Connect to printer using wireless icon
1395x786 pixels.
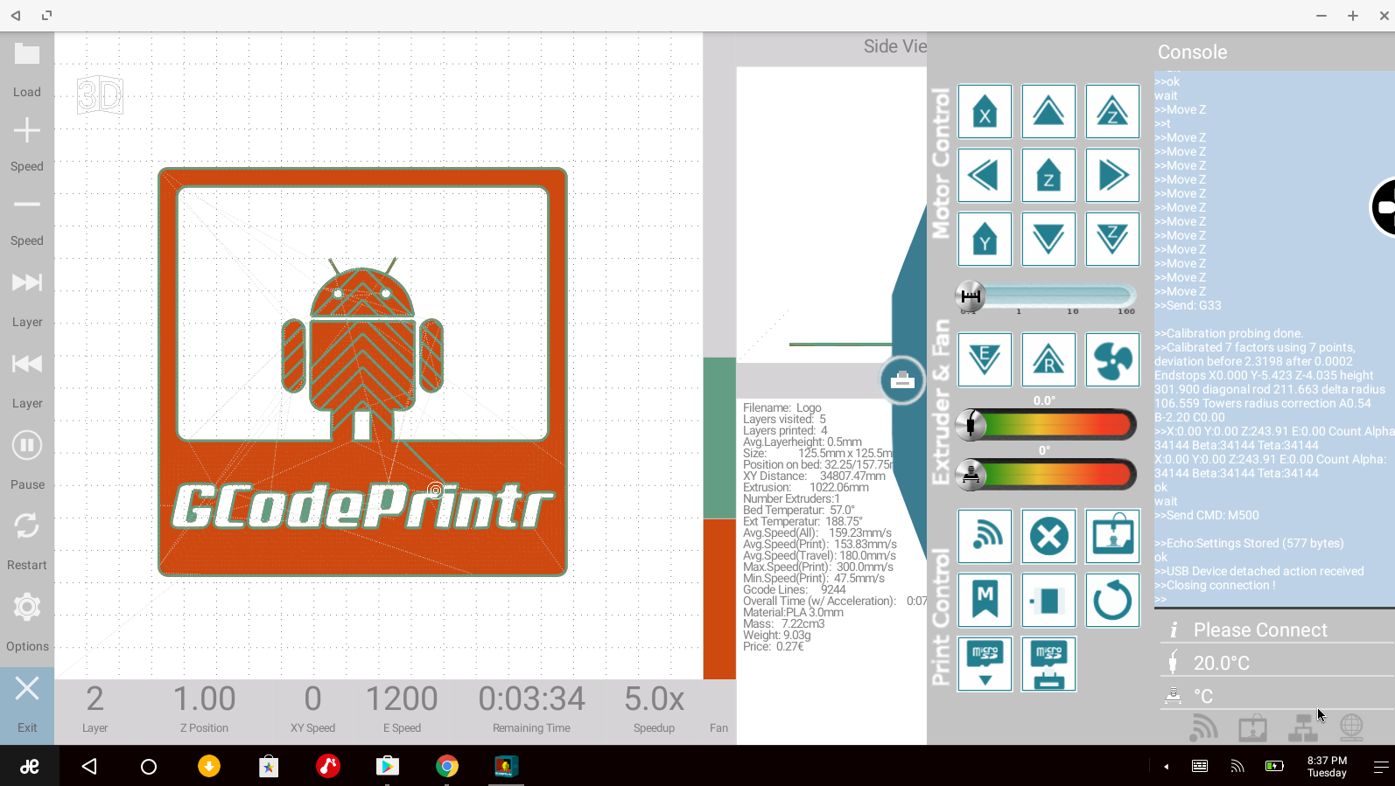[x=985, y=536]
